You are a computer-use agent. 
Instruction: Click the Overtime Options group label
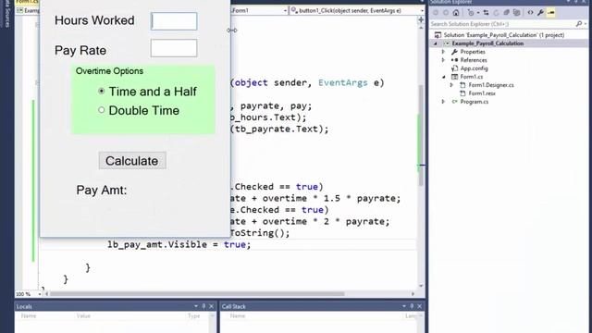coord(109,71)
